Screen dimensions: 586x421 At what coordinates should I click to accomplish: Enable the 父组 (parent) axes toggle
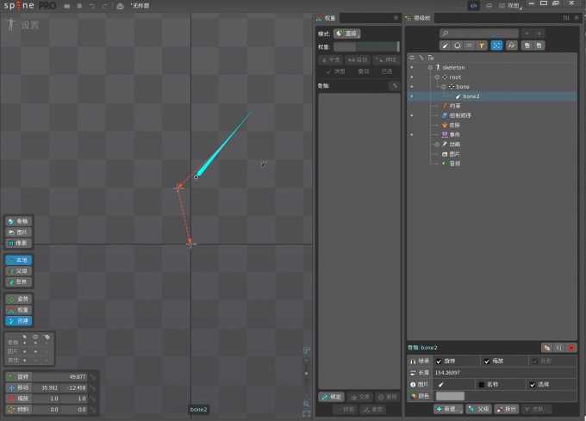pyautogui.click(x=19, y=271)
